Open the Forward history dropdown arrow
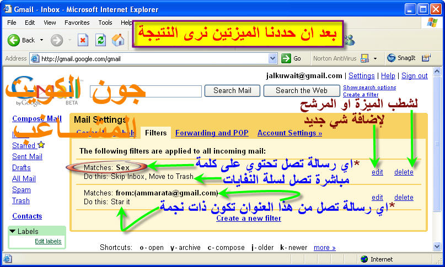This screenshot has width=445, height=267. click(69, 40)
